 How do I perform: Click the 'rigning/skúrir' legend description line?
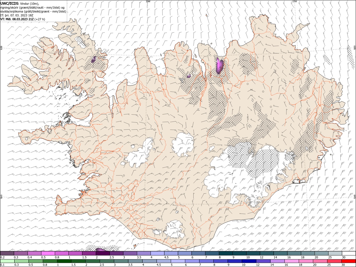pyautogui.click(x=33, y=7)
